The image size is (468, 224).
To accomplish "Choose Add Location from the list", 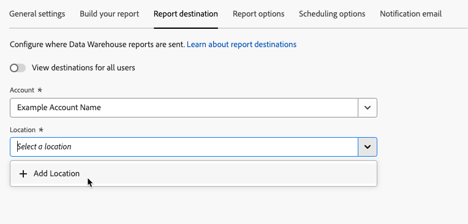I will [194, 174].
